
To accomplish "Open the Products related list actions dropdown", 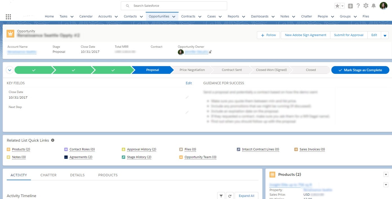I will (386, 175).
